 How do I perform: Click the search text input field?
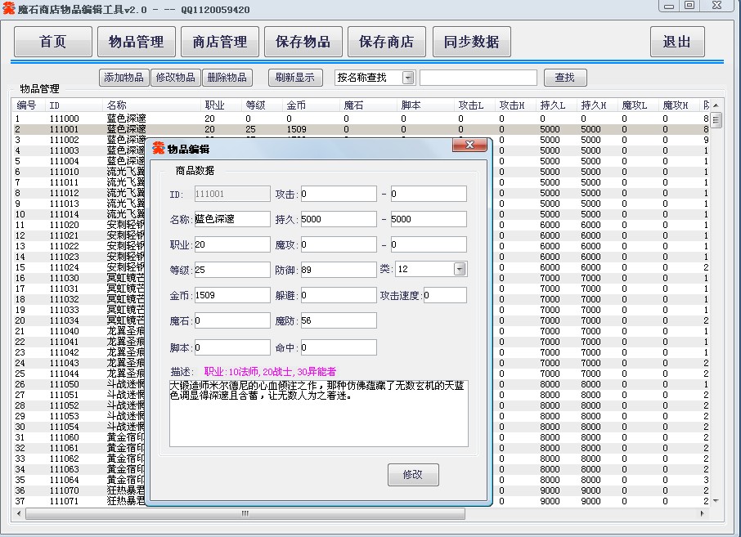tap(478, 78)
